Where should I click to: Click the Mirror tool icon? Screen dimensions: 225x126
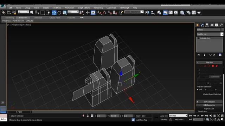147,13
